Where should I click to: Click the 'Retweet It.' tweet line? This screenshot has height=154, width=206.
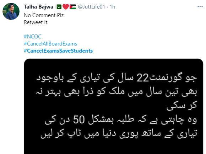coord(36,22)
